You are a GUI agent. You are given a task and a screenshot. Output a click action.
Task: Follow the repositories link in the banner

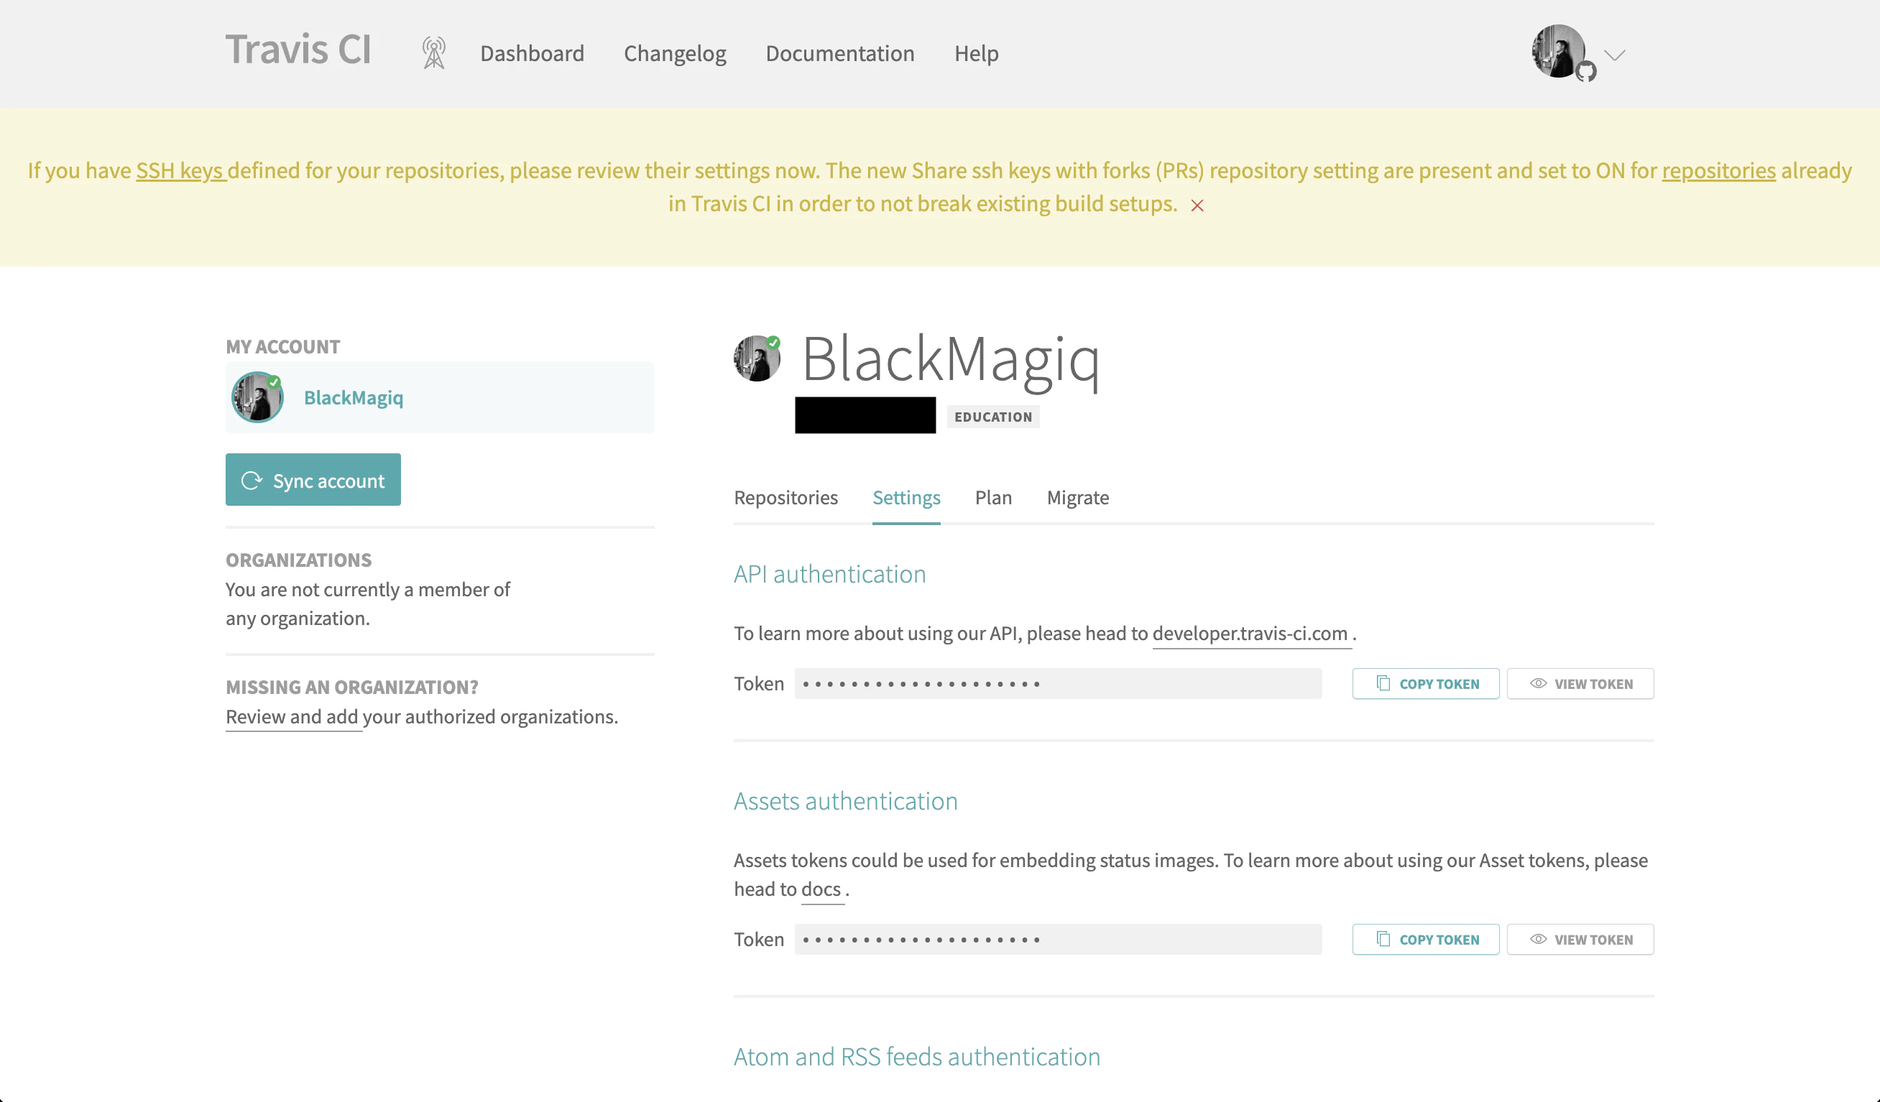pyautogui.click(x=1718, y=170)
